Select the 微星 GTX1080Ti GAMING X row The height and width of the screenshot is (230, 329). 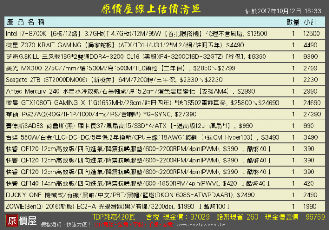(164, 103)
